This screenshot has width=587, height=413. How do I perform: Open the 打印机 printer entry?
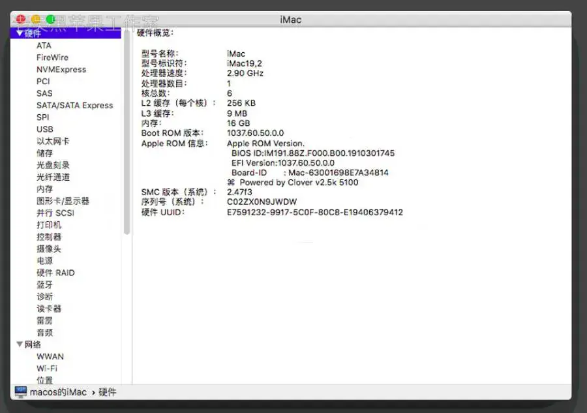pos(49,225)
